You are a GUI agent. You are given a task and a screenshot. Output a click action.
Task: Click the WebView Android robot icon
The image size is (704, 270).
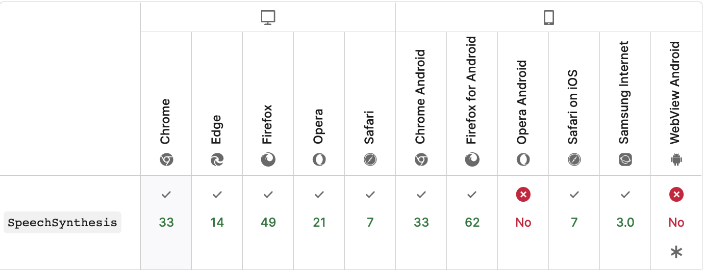[x=676, y=160]
